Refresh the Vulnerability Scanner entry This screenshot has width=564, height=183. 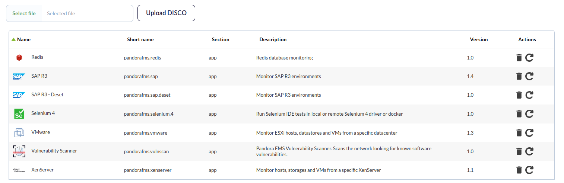coord(529,151)
